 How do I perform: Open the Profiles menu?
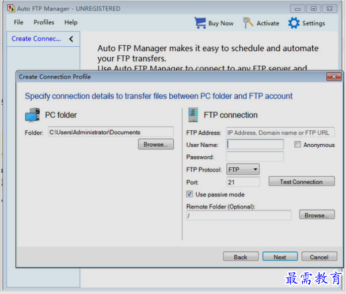click(44, 22)
